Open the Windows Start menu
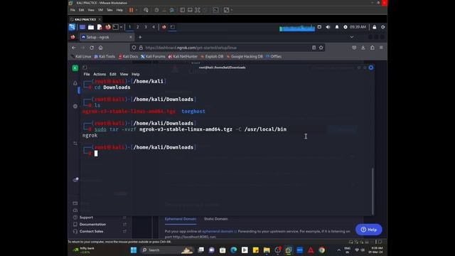 (x=134, y=250)
